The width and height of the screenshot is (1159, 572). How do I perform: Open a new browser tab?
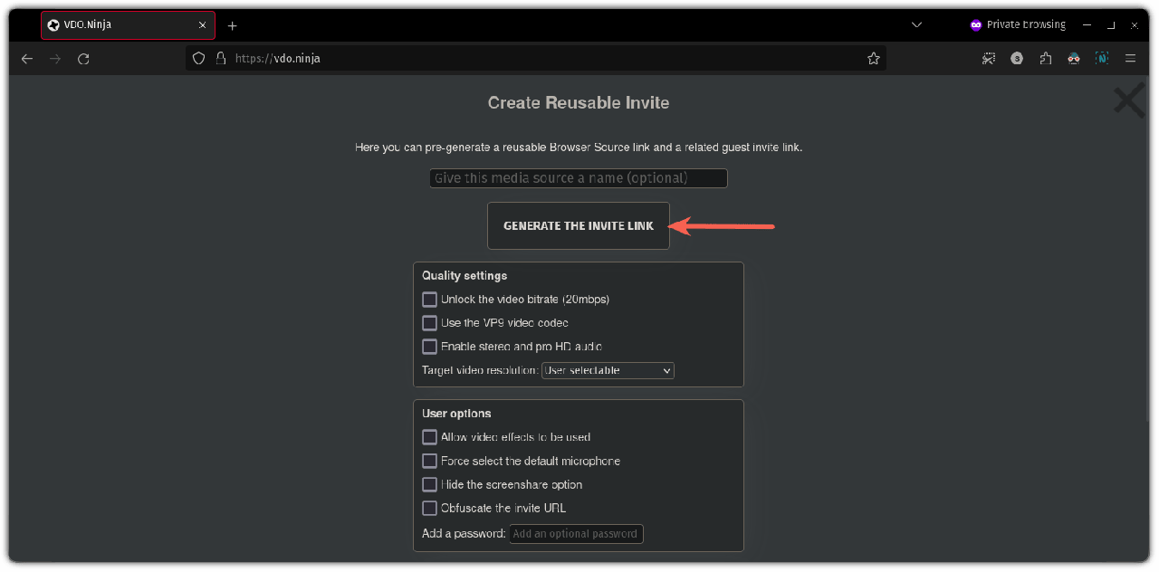point(232,25)
